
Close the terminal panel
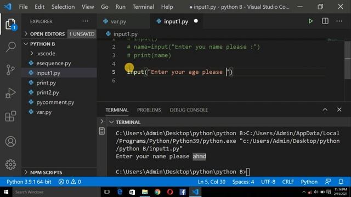[x=339, y=109]
